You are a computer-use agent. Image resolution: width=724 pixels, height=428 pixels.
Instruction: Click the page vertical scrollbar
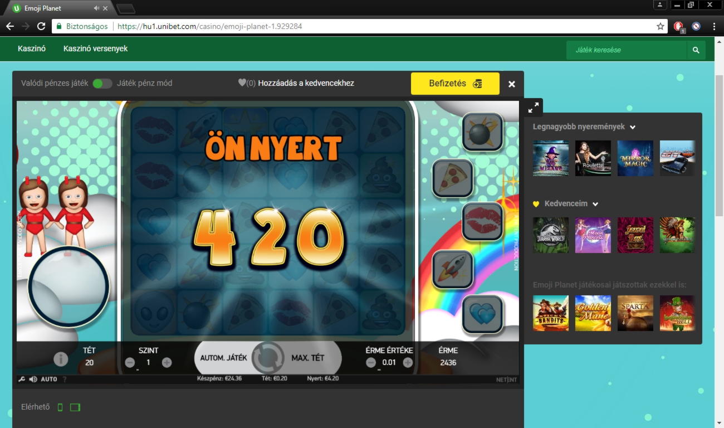(719, 145)
